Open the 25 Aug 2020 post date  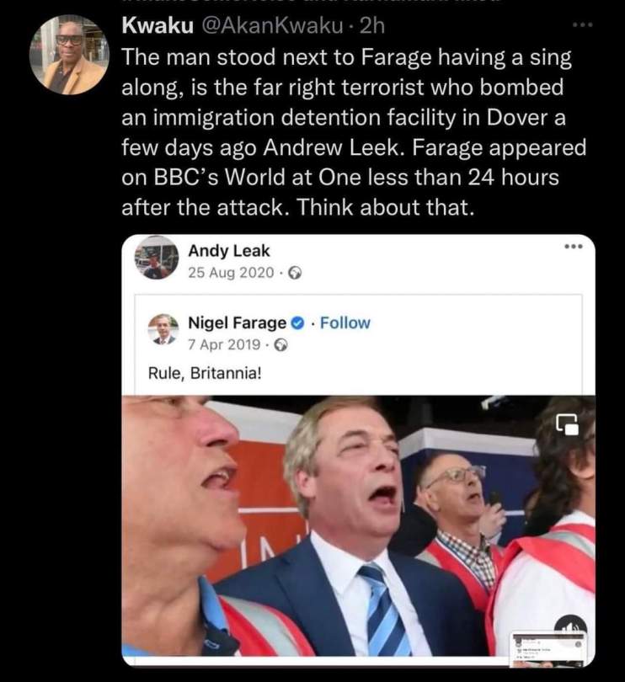coord(231,272)
